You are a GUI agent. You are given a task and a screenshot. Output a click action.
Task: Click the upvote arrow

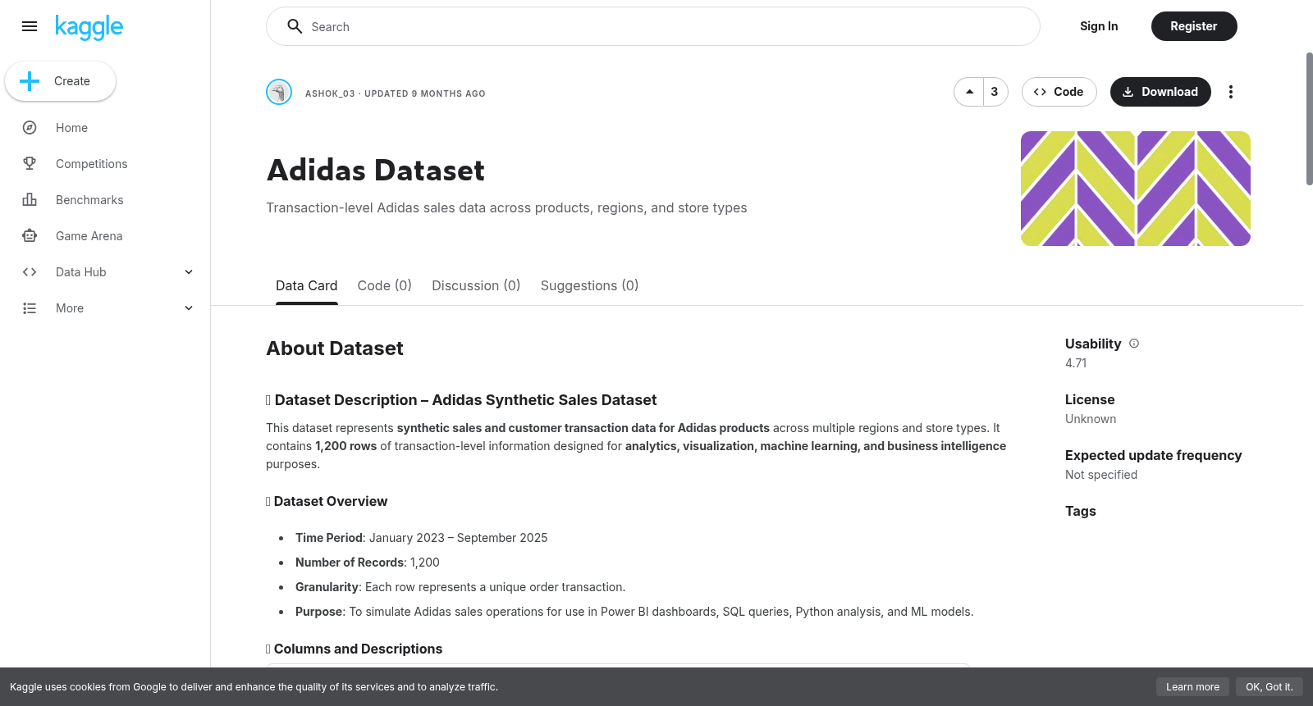click(969, 92)
